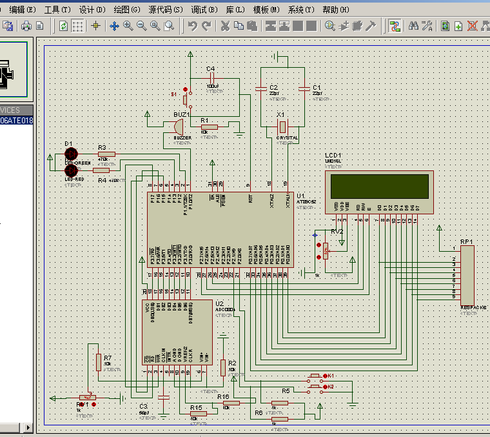The width and height of the screenshot is (490, 437).
Task: Click the binoculars search icon
Action: click(x=413, y=26)
